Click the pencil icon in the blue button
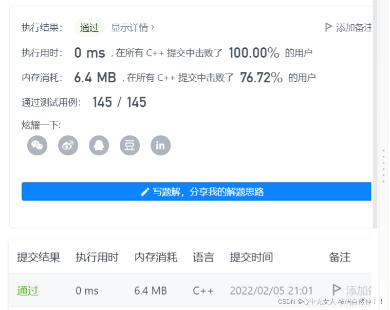The height and width of the screenshot is (310, 390). click(x=145, y=192)
